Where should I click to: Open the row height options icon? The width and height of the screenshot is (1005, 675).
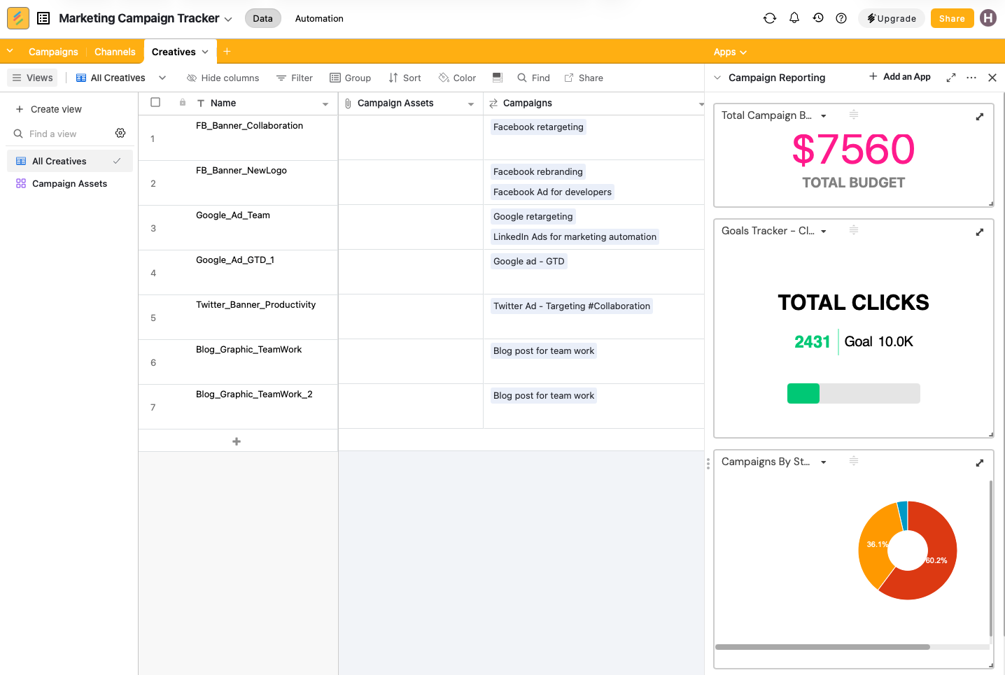[x=497, y=78]
